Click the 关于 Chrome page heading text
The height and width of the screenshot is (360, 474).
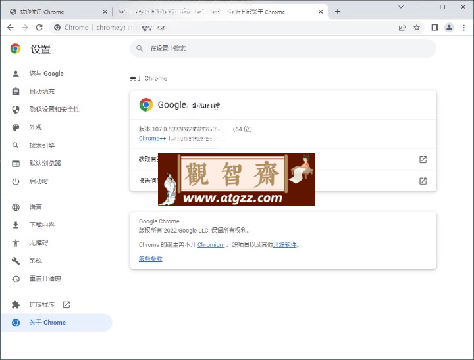148,78
